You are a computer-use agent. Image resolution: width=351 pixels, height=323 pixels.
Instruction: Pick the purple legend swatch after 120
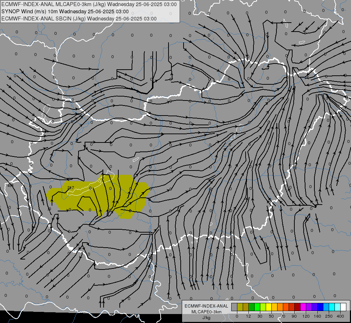click(x=309, y=307)
